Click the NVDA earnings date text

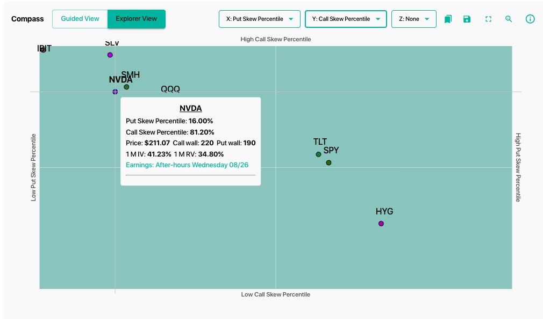[x=187, y=165]
